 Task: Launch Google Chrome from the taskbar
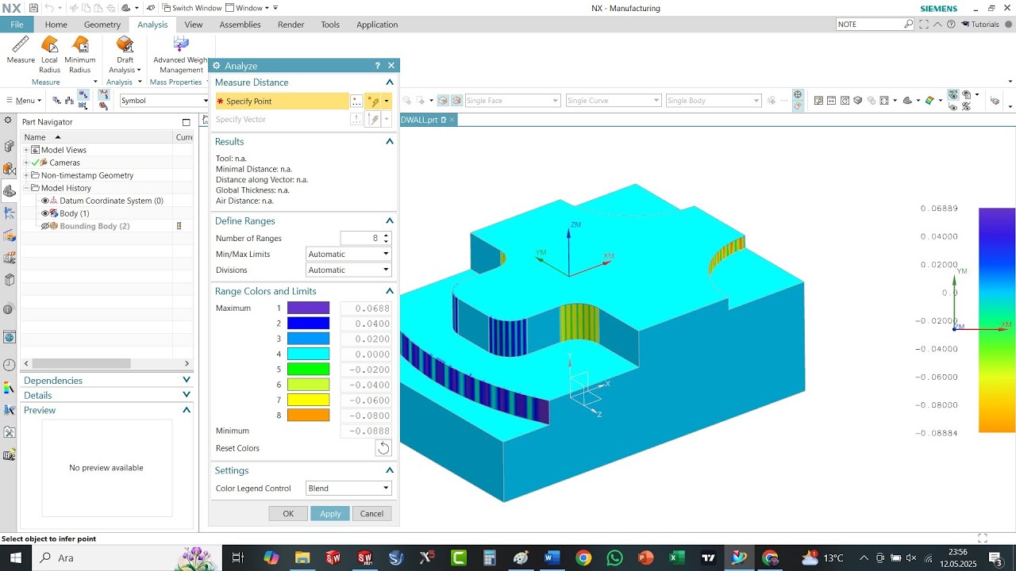(583, 558)
